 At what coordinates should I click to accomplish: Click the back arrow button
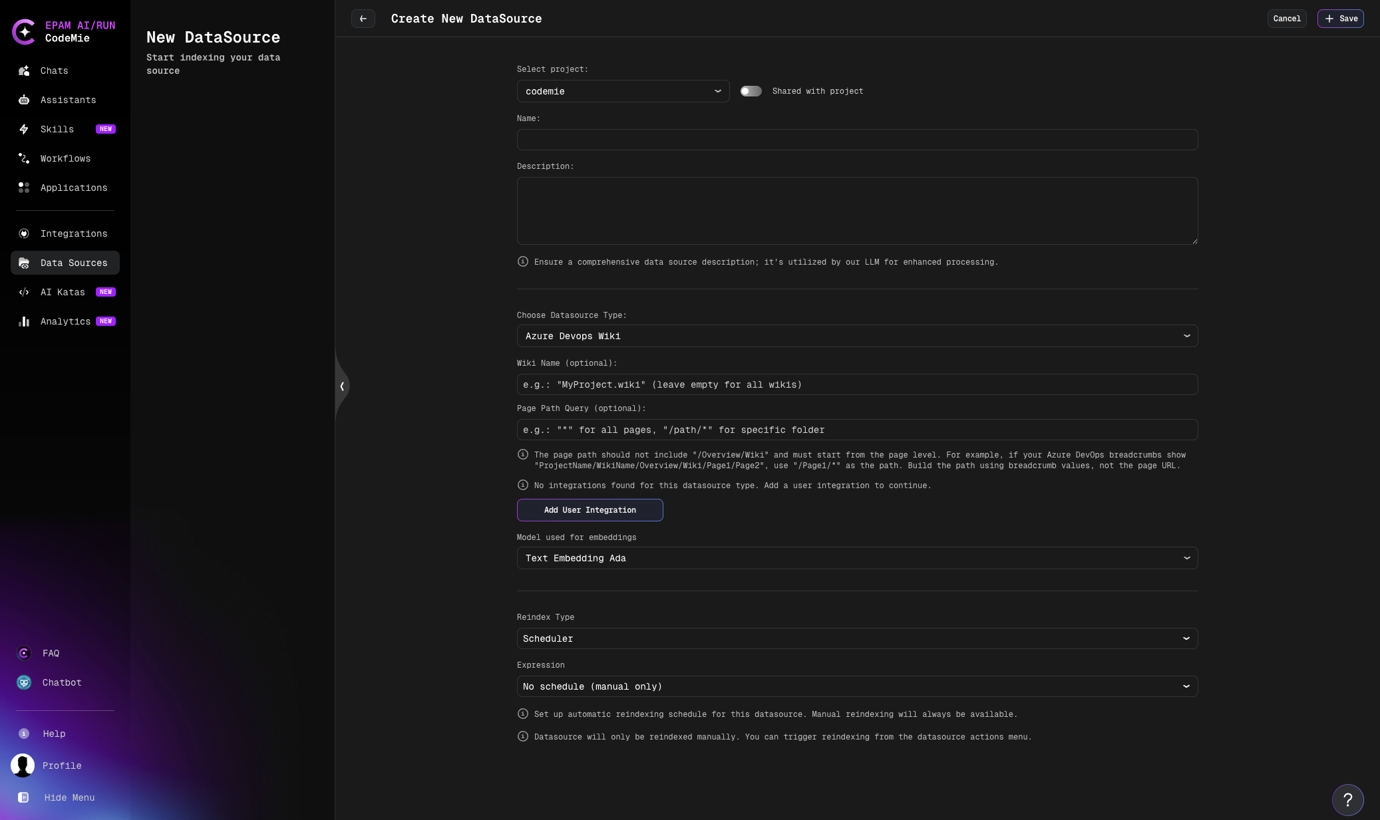[x=363, y=19]
